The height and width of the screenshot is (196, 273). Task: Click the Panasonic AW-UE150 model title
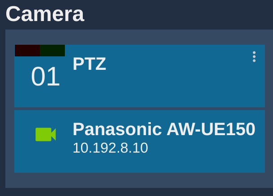164,129
